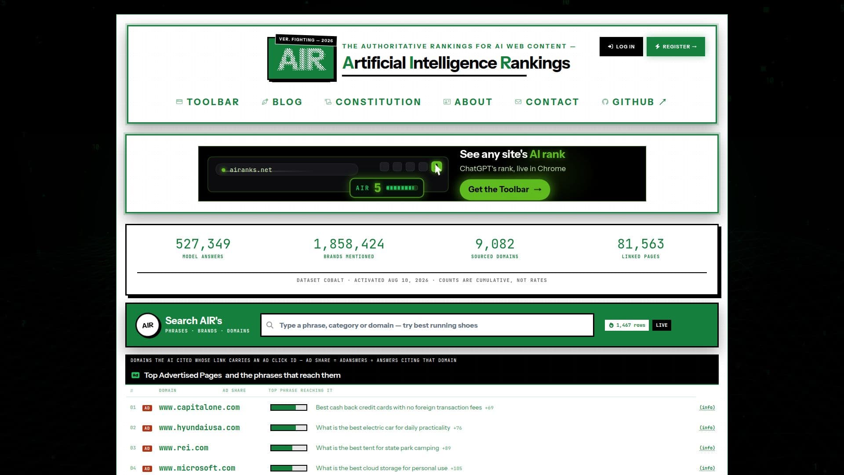Open www.microsoft.com domain link
The width and height of the screenshot is (844, 475).
click(197, 468)
